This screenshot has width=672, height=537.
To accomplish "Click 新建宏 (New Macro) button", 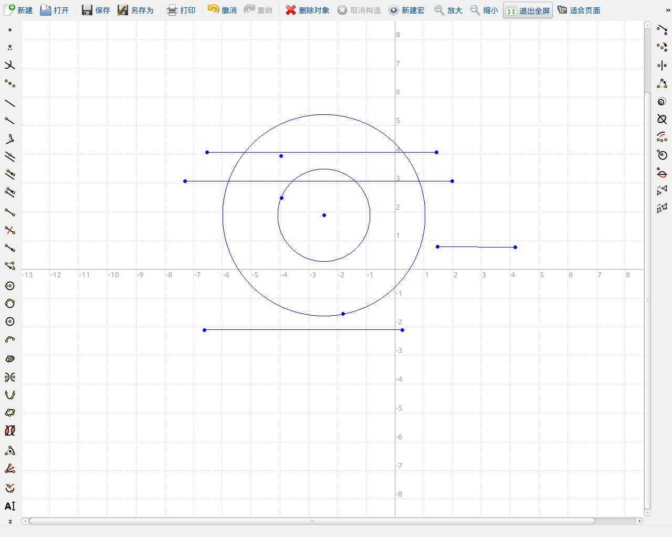I will (x=406, y=10).
